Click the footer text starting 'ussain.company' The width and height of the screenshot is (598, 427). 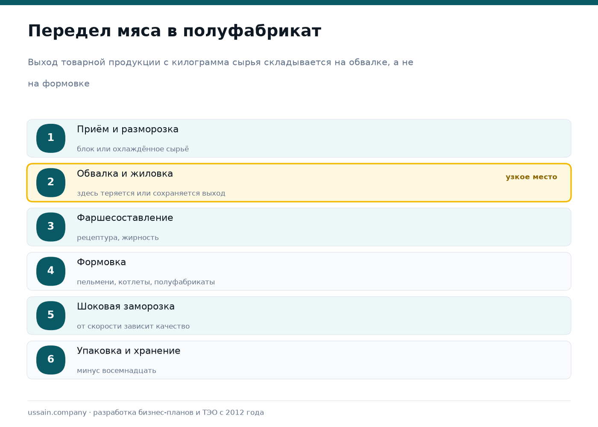click(x=146, y=412)
